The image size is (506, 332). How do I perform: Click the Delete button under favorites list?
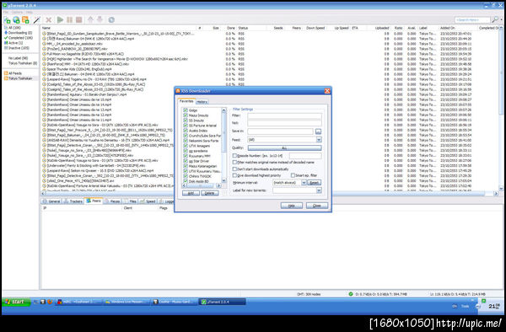coord(210,193)
